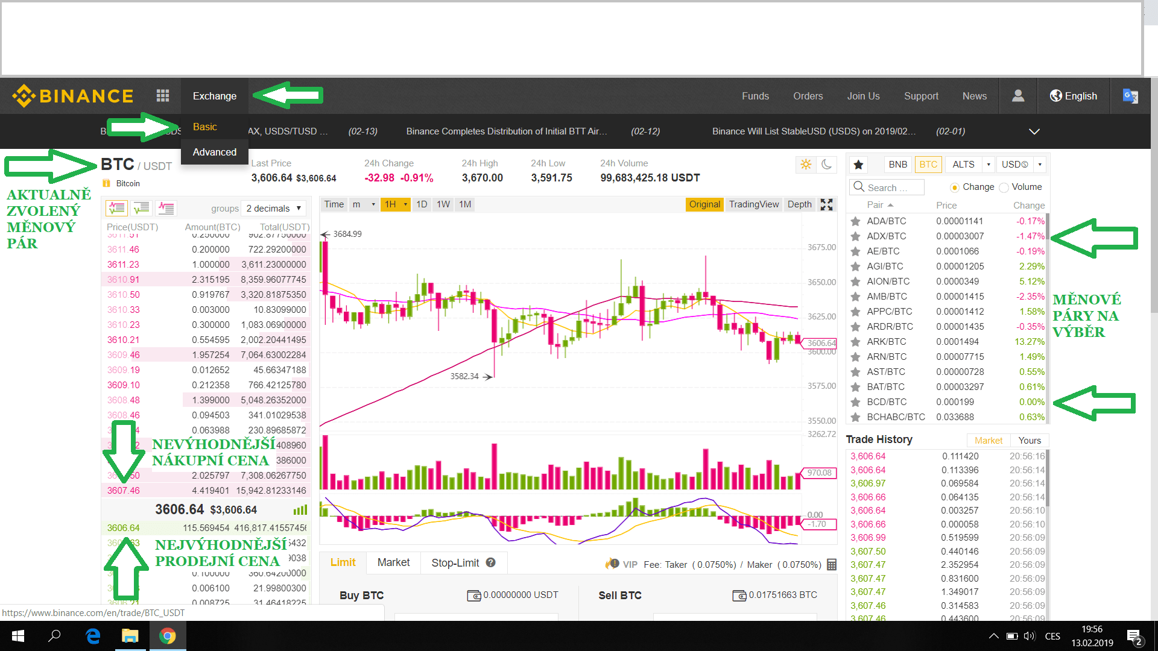The height and width of the screenshot is (651, 1158).
Task: Click the search magnifier icon in pairs panel
Action: tap(859, 187)
